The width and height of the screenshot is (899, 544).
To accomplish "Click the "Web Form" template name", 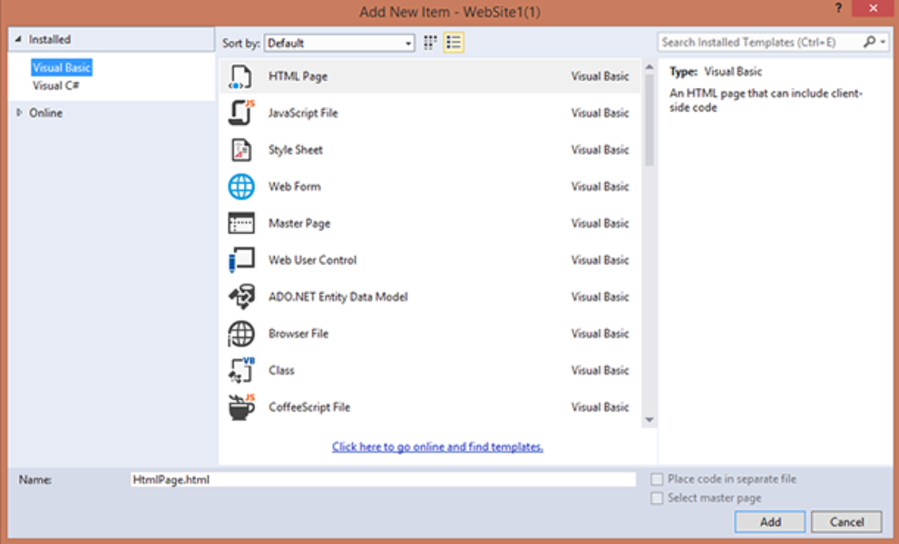I will coord(295,186).
